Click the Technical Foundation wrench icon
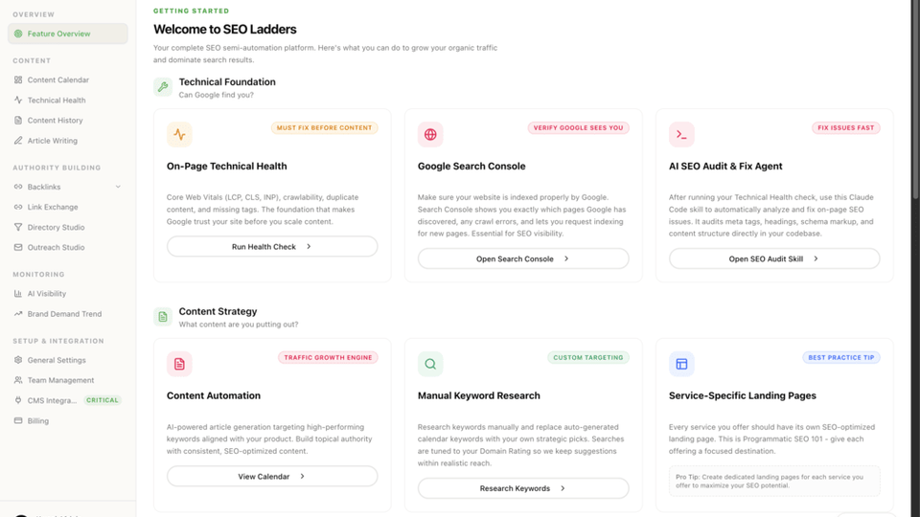Image resolution: width=920 pixels, height=517 pixels. click(x=163, y=87)
